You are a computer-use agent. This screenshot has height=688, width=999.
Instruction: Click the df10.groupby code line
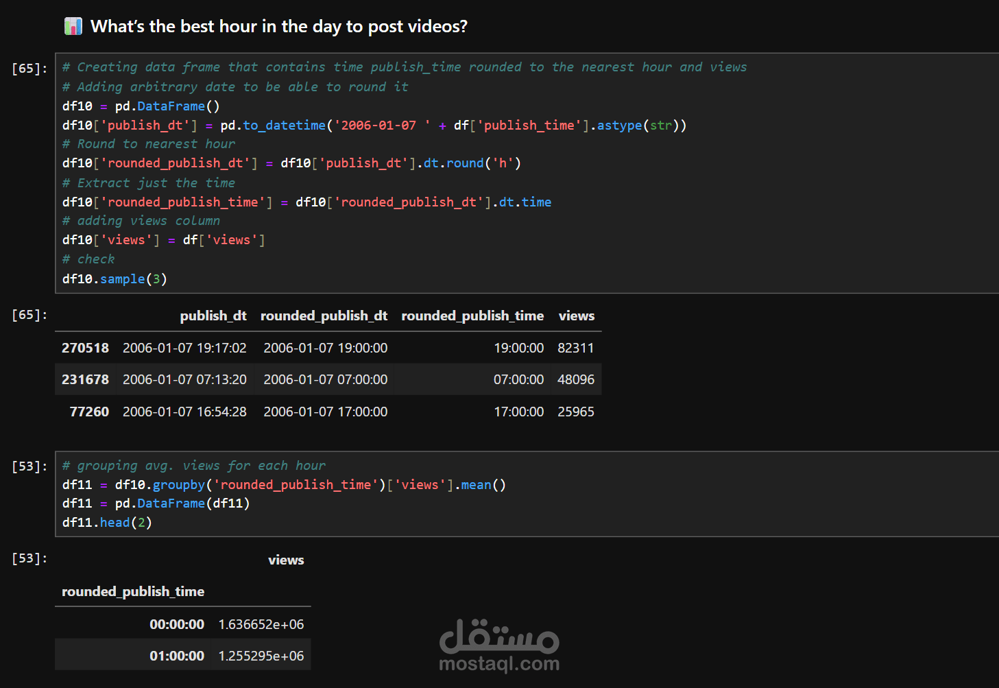(x=284, y=485)
